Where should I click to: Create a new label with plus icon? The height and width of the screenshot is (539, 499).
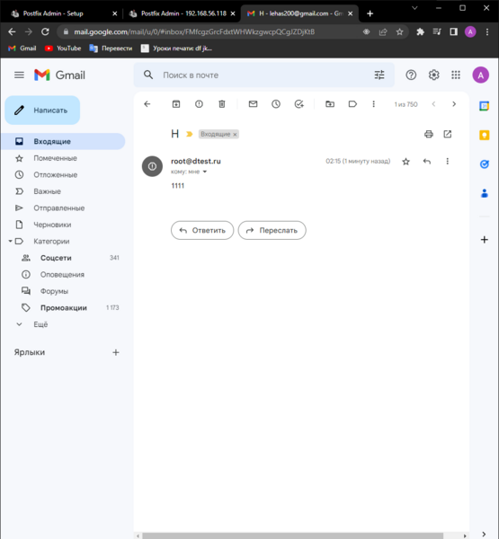click(116, 352)
